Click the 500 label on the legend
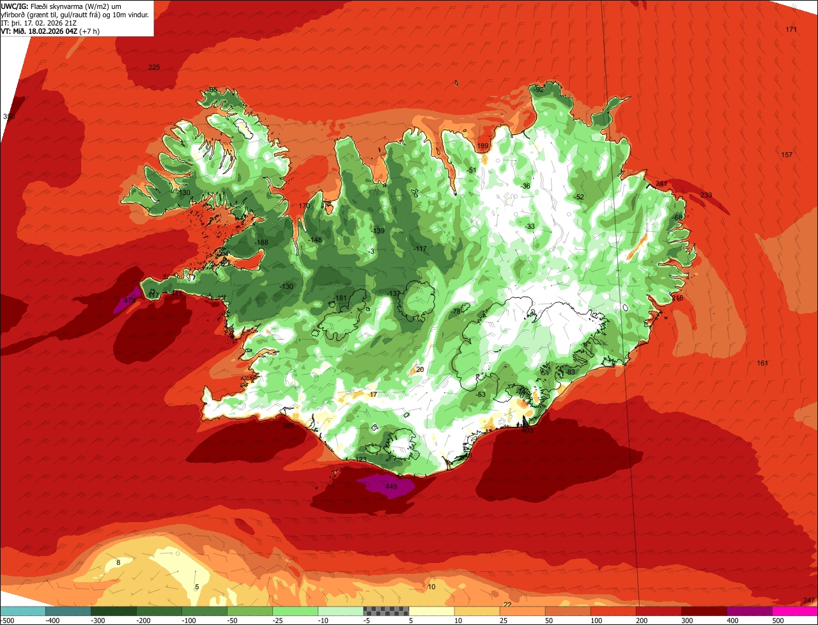818x625 pixels. [x=777, y=621]
